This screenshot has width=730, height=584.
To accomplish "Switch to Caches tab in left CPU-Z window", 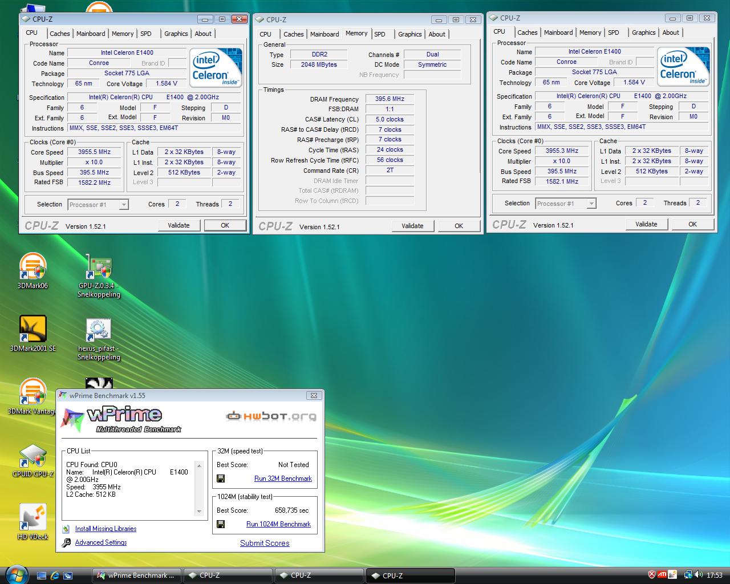I will pos(59,34).
